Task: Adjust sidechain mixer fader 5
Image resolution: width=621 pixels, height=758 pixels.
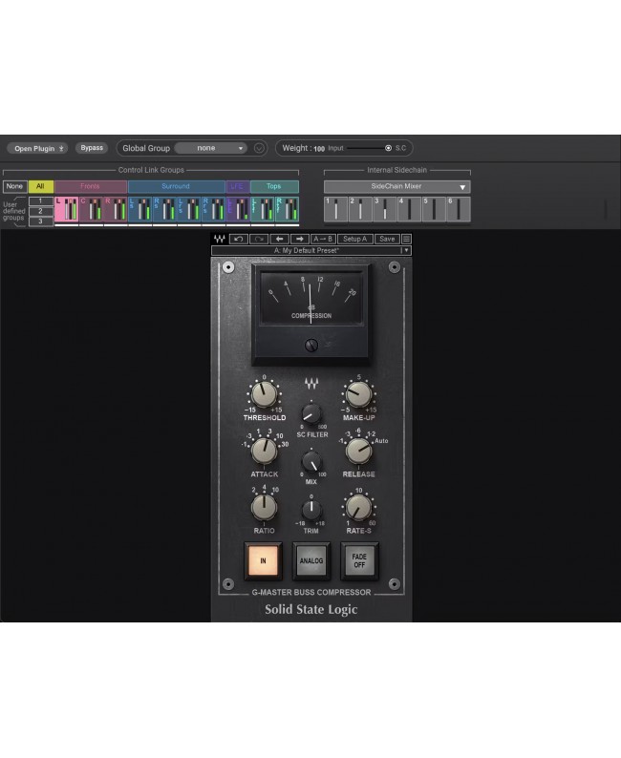Action: click(x=434, y=209)
